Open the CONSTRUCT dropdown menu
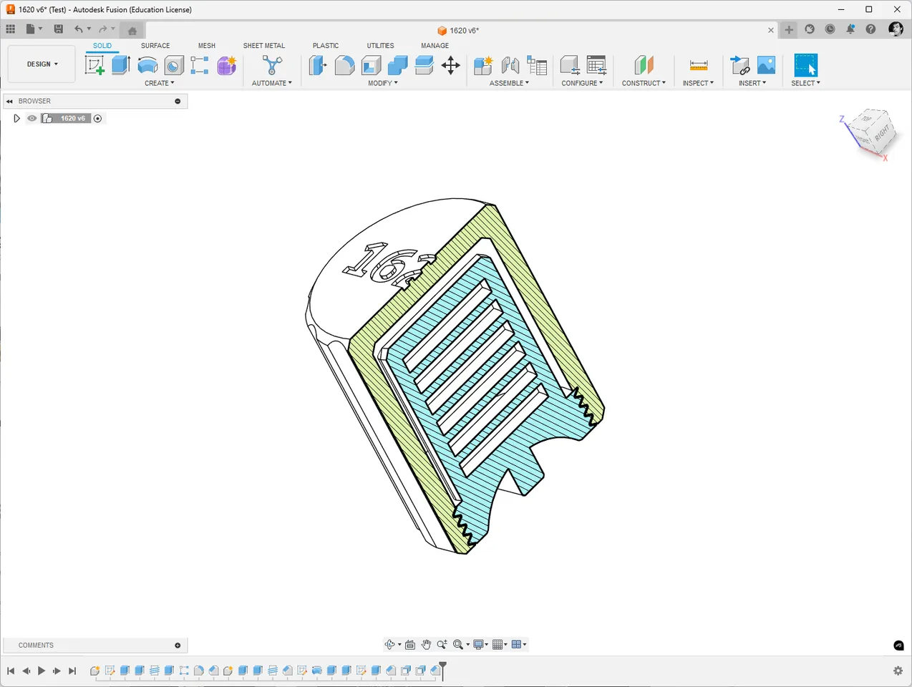Image resolution: width=912 pixels, height=687 pixels. click(x=644, y=83)
